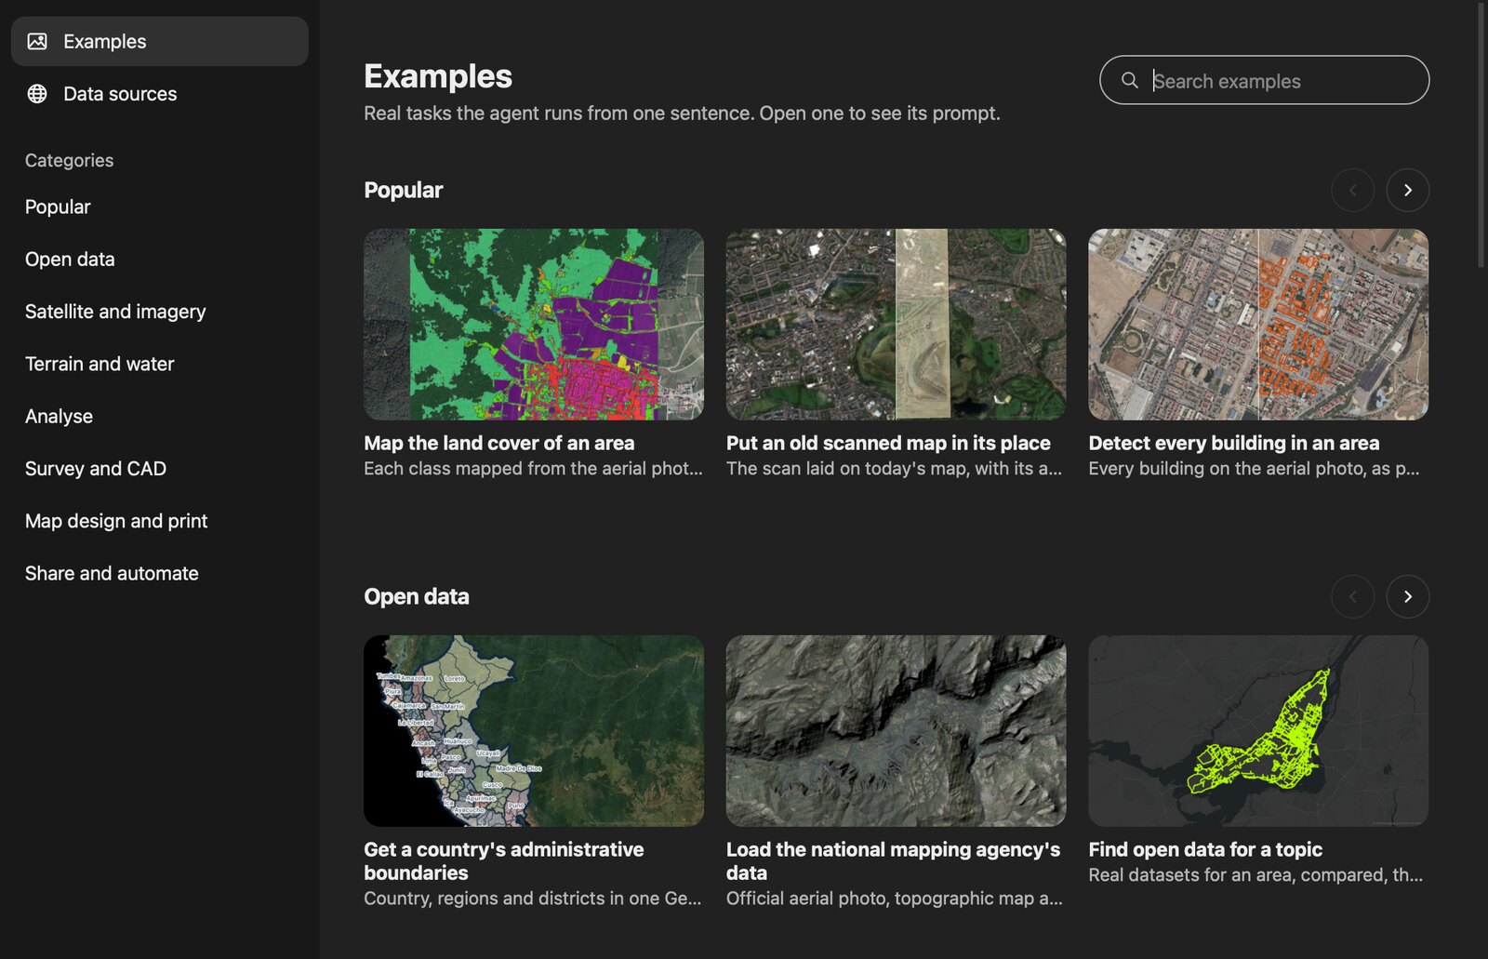Click 'Find open data for a topic' title
This screenshot has width=1488, height=959.
click(x=1205, y=849)
